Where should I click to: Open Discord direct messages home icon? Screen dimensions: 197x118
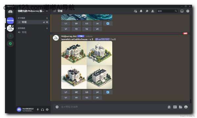(x=10, y=12)
